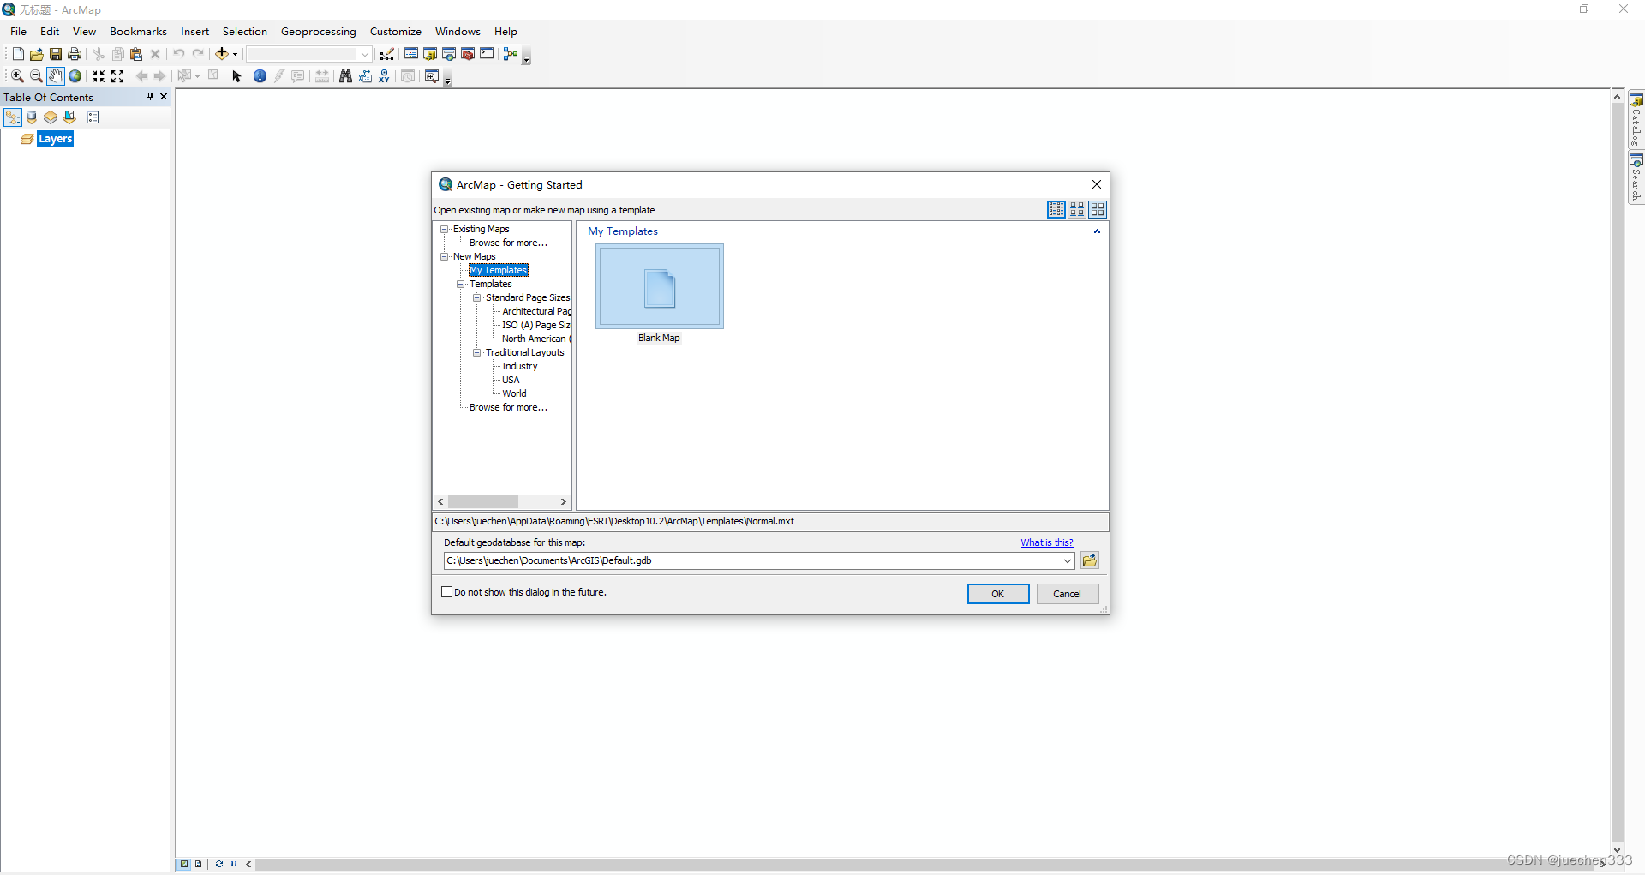This screenshot has height=875, width=1645.
Task: Print the map from toolbar
Action: pos(75,54)
